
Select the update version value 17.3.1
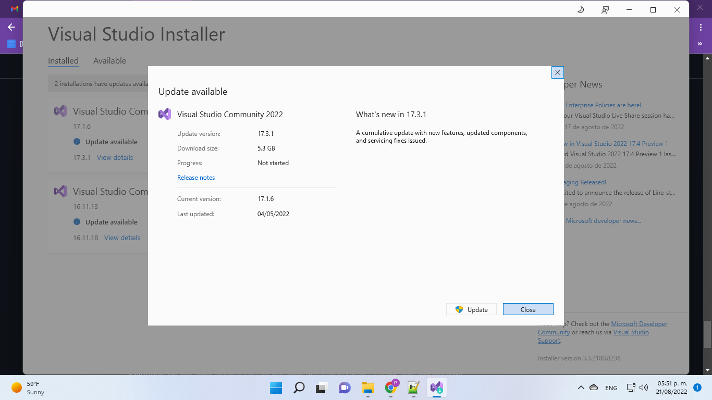click(265, 134)
